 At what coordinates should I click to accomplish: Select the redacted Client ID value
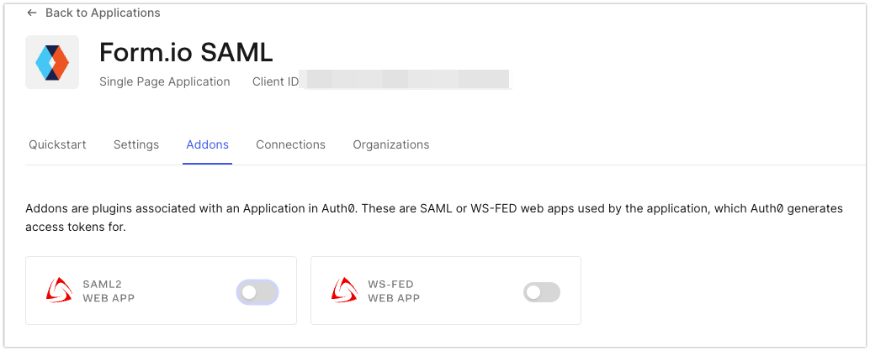(x=406, y=79)
